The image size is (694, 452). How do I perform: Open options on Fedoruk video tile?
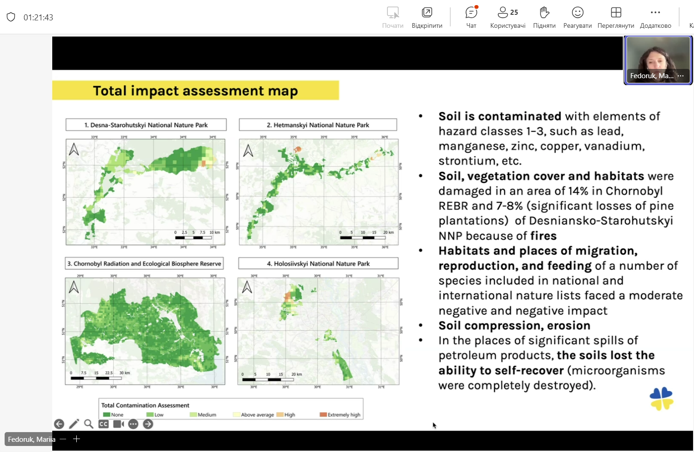[x=681, y=76]
